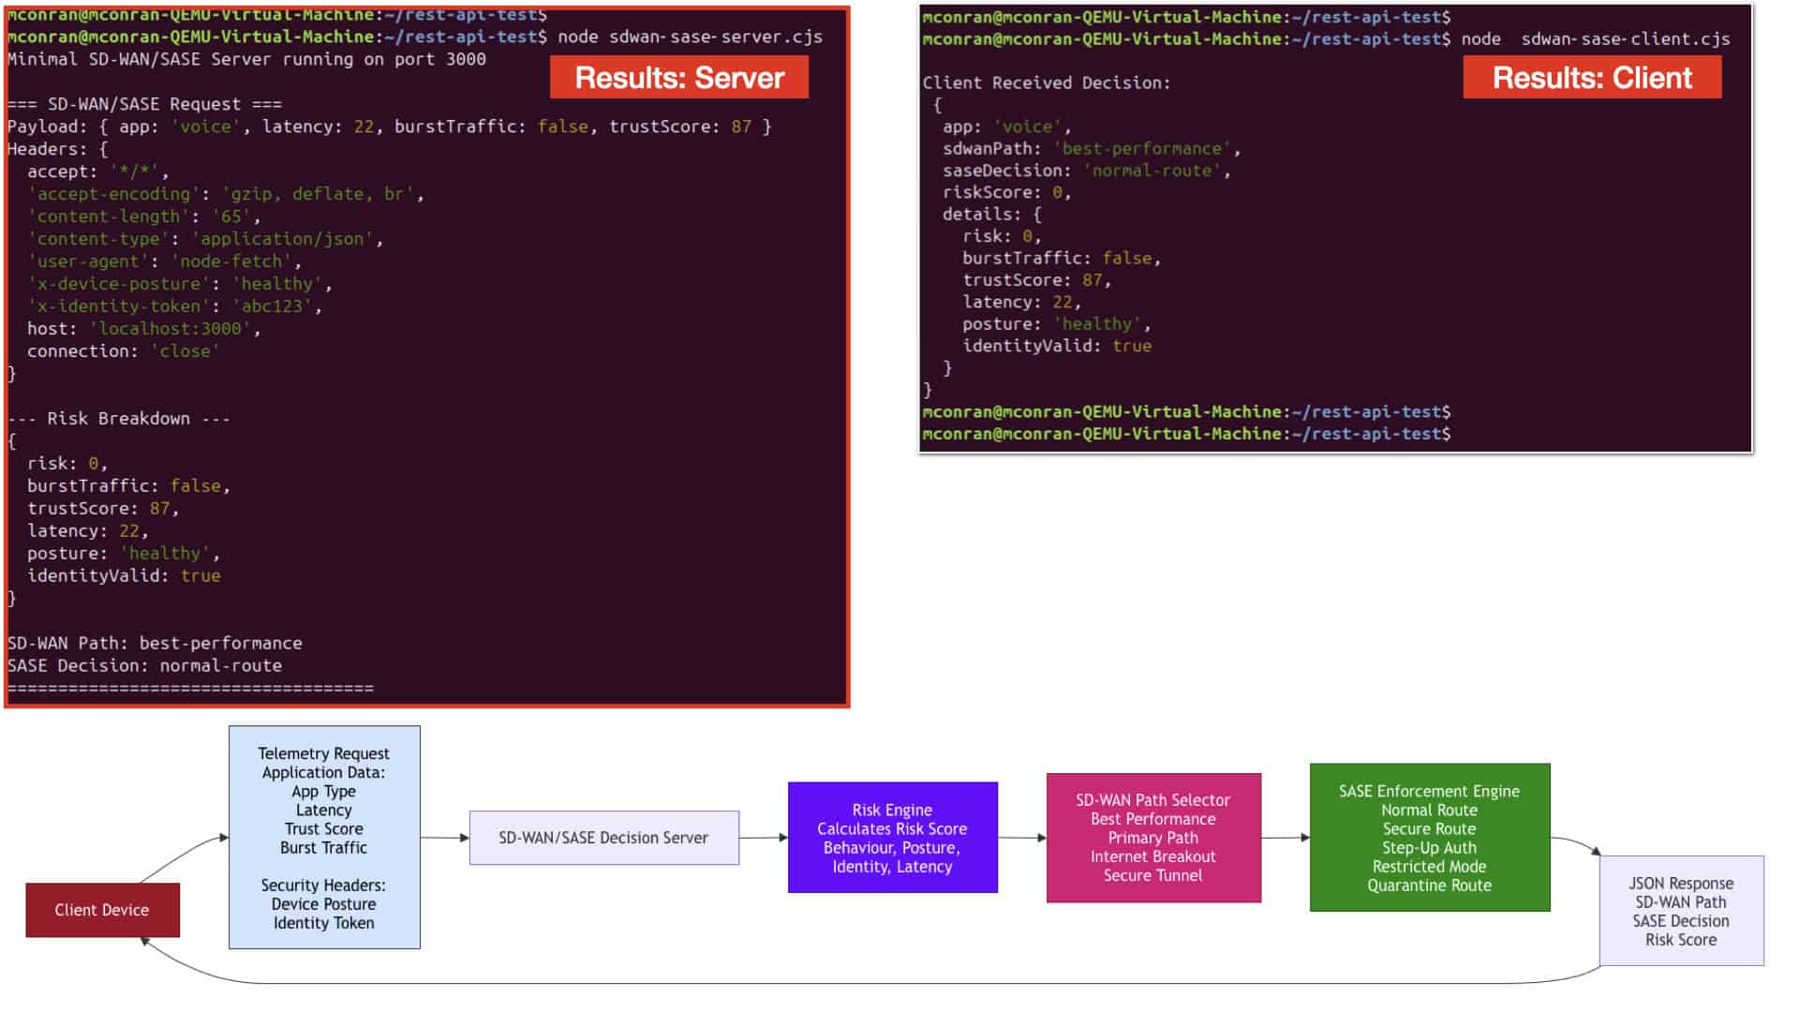Click the app: 'voice' line in client output
This screenshot has height=1012, width=1799.
tap(1006, 126)
